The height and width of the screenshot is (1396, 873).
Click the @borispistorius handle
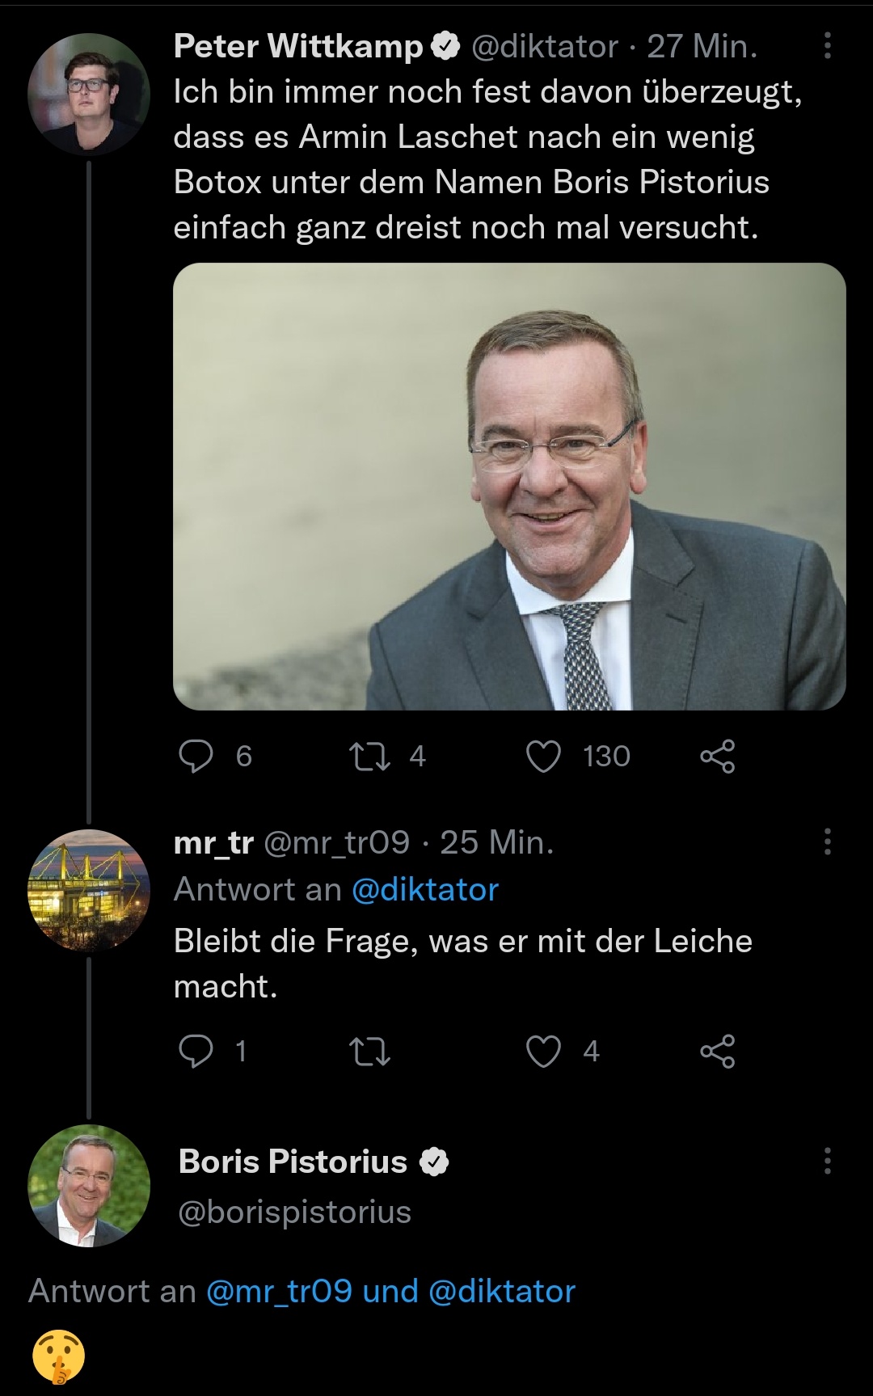click(x=294, y=1212)
